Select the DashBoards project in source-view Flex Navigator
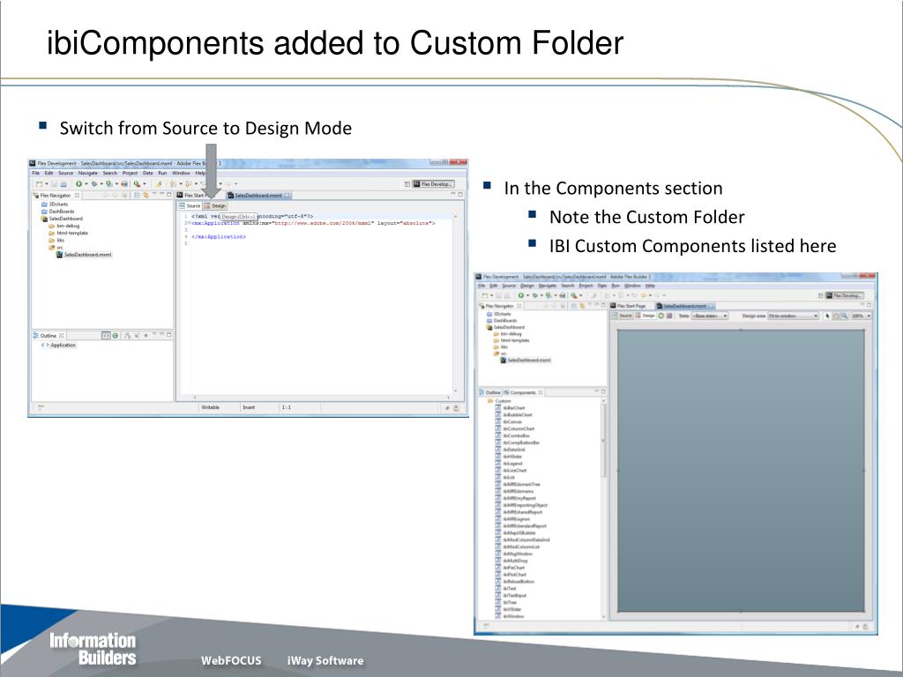Image resolution: width=903 pixels, height=677 pixels. 57,212
